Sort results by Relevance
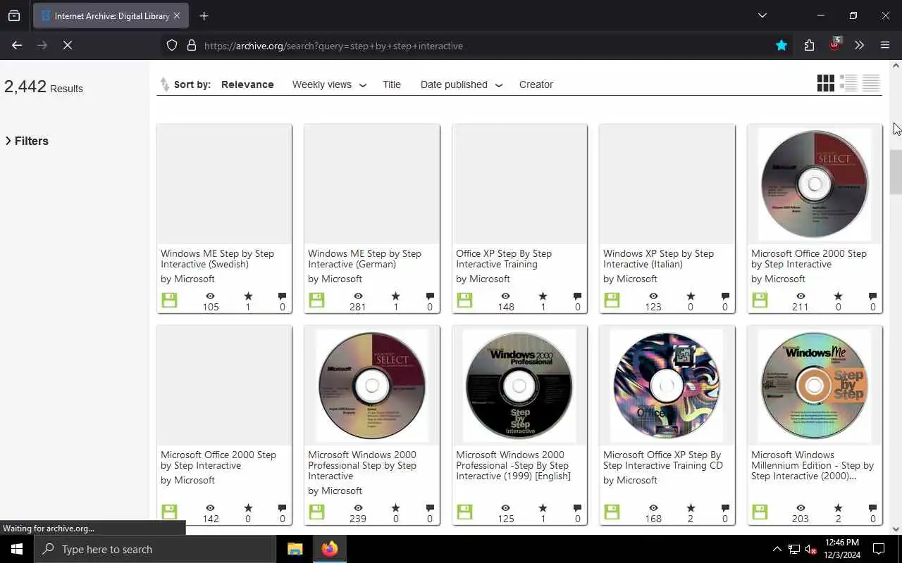Image resolution: width=902 pixels, height=563 pixels. pyautogui.click(x=247, y=84)
